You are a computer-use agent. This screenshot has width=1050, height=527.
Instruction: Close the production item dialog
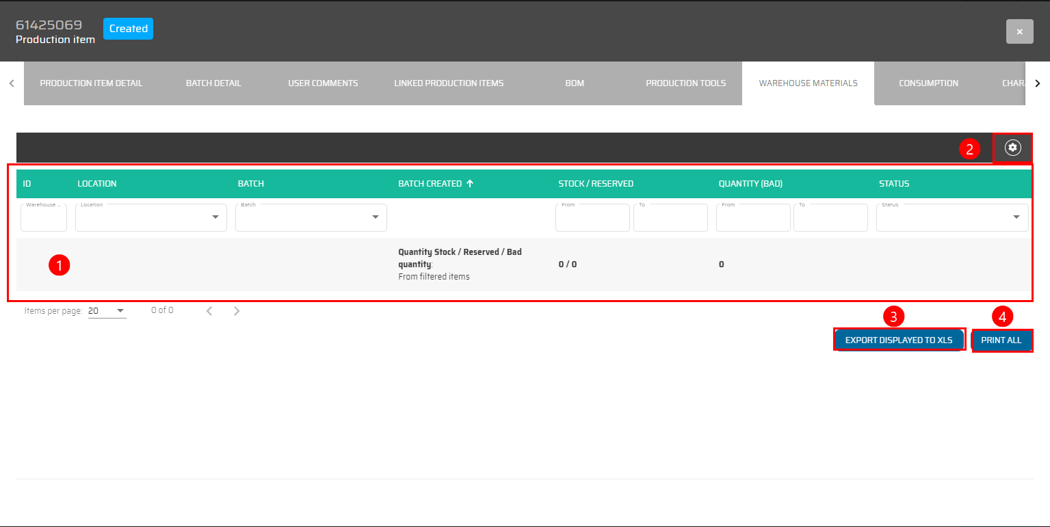point(1019,32)
